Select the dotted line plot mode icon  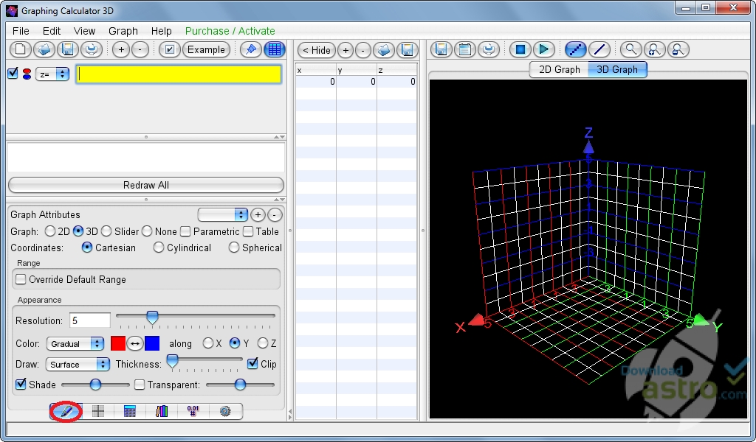click(576, 49)
